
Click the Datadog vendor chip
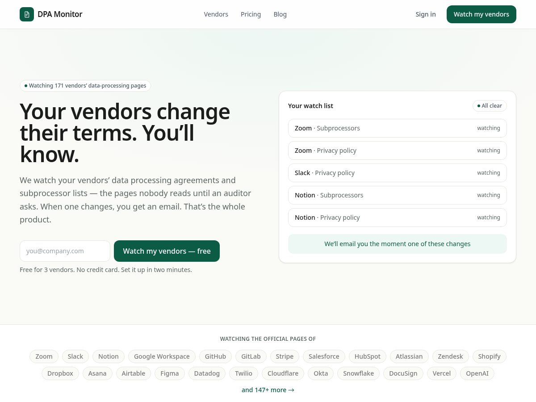(207, 373)
